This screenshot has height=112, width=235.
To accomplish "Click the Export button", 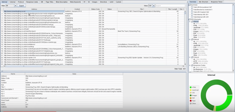I will coord(21,6).
